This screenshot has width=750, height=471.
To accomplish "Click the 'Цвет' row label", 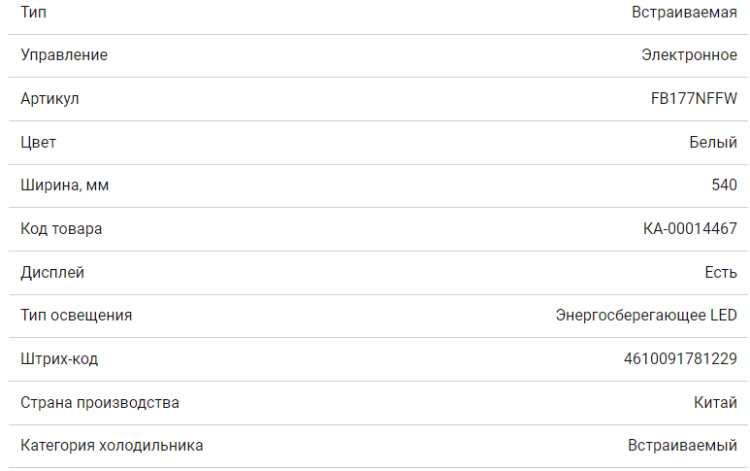I will coord(39,142).
